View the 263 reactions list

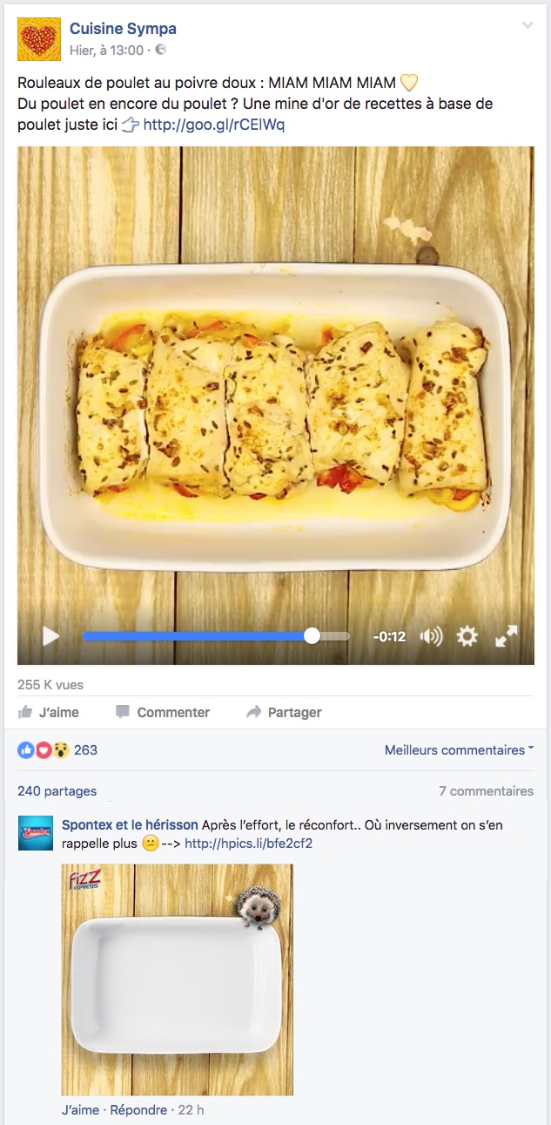[57, 749]
